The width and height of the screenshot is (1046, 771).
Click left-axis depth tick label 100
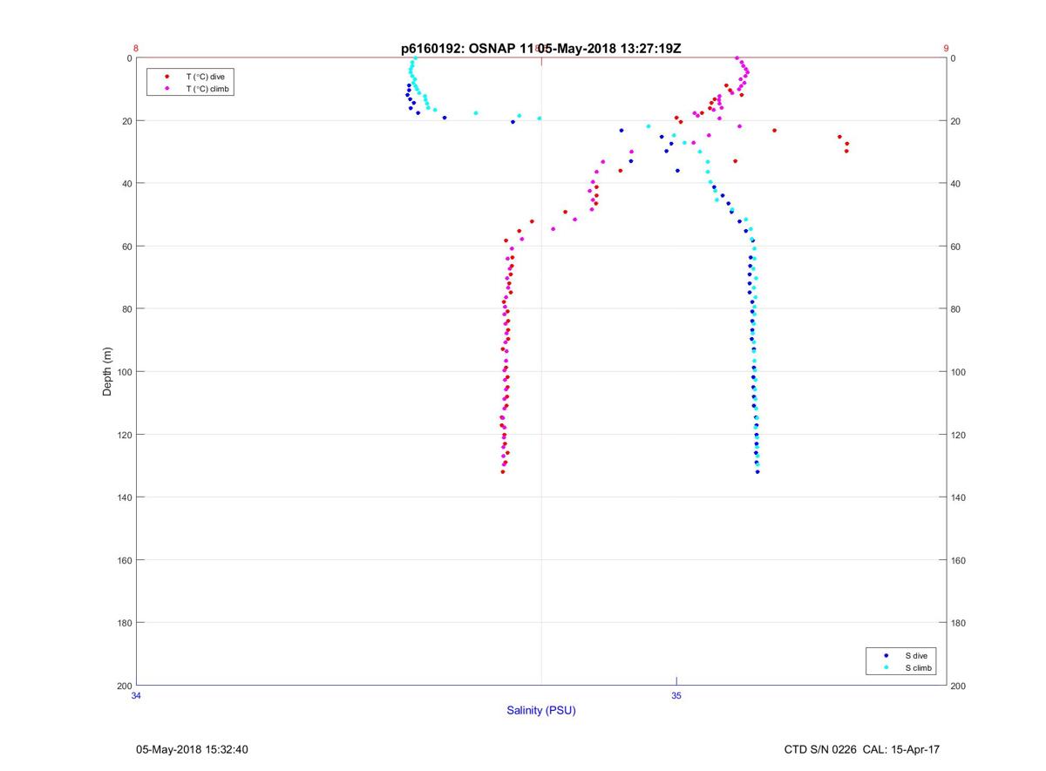point(124,372)
